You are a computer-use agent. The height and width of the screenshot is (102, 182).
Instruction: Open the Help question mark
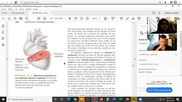tap(154, 13)
